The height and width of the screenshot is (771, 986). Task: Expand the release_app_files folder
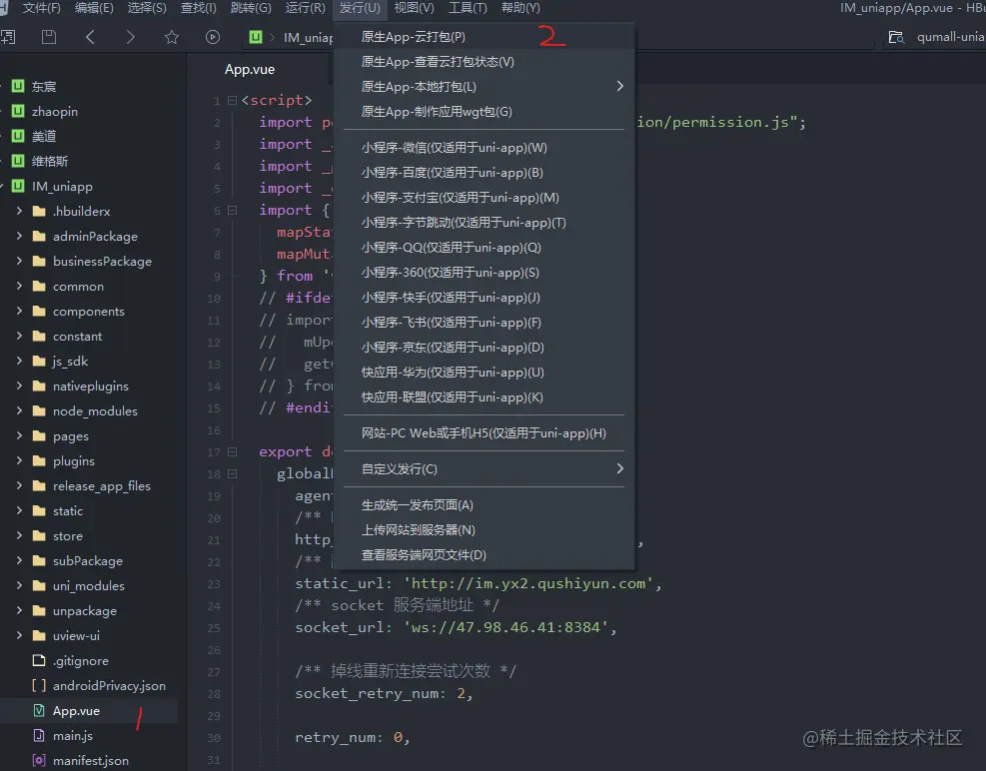click(x=19, y=485)
